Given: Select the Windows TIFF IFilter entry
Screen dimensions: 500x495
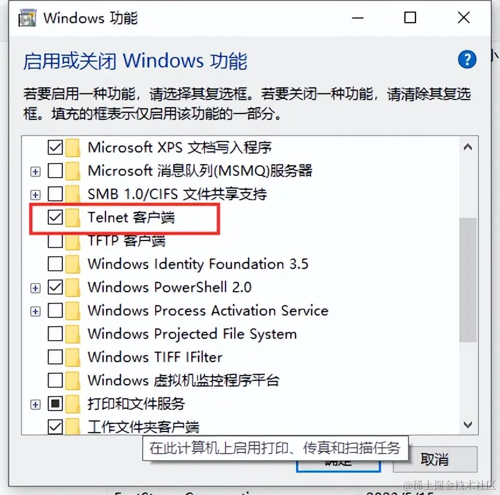Looking at the screenshot, I should coord(155,357).
